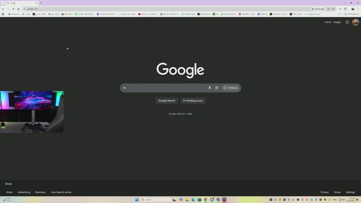Bookmark this page with star icon
361x203 pixels.
(x=333, y=9)
